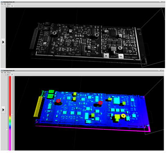Viewport: 167px width, 153px height.
Task: Open About menu in bottom window
Action: pyautogui.click(x=9, y=73)
